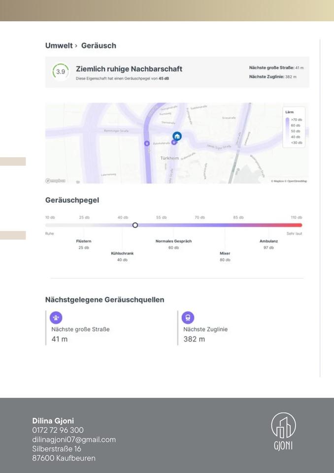This screenshot has width=334, height=473.
Task: Click the purple road marker beside the home pin
Action: (x=174, y=142)
